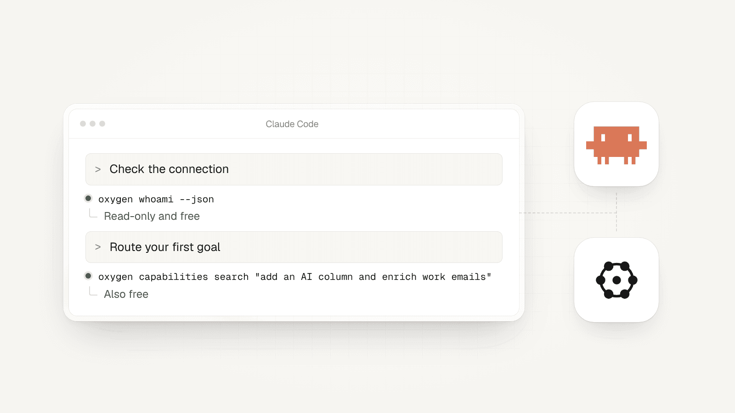Click the Check the connection prompt box
Screen dimensions: 735x413
click(x=294, y=169)
